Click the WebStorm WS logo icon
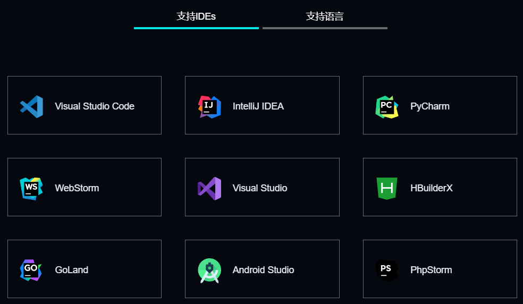Image resolution: width=523 pixels, height=304 pixels. point(31,189)
